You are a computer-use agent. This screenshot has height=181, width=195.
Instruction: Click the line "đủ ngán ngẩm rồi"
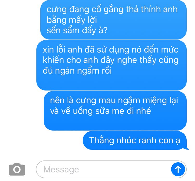(x=77, y=71)
